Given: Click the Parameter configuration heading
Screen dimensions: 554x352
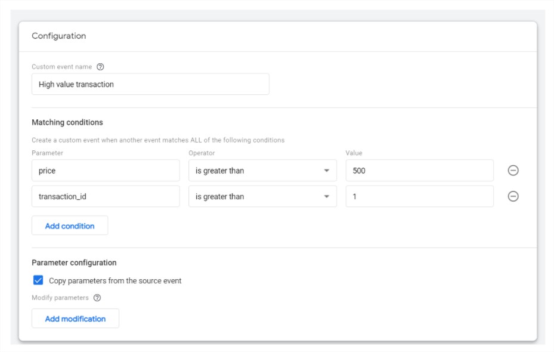Looking at the screenshot, I should click(74, 263).
